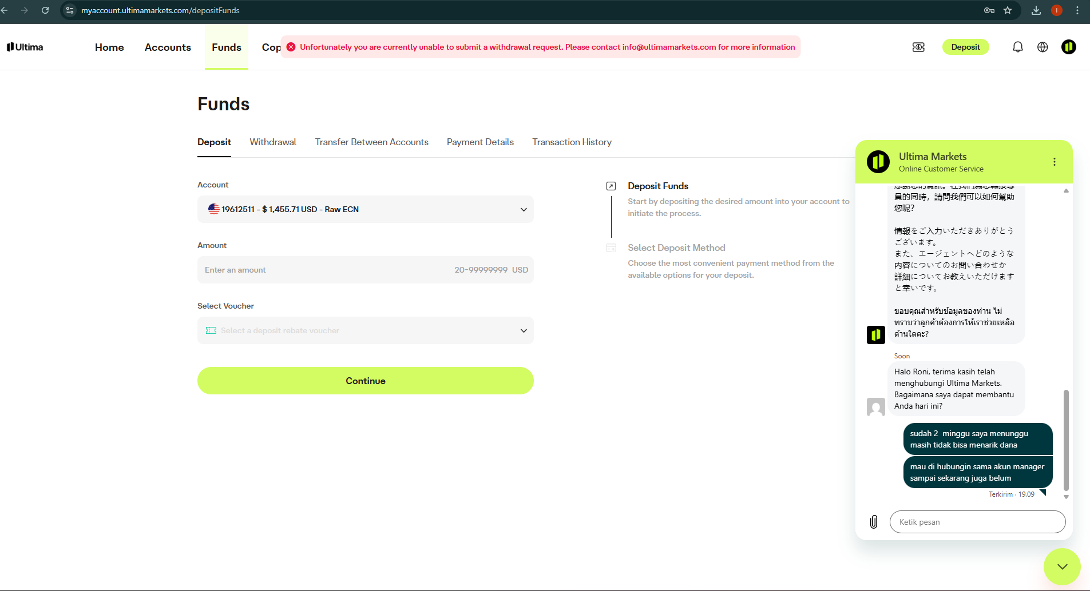Open the Accounts menu
1090x591 pixels.
click(168, 47)
